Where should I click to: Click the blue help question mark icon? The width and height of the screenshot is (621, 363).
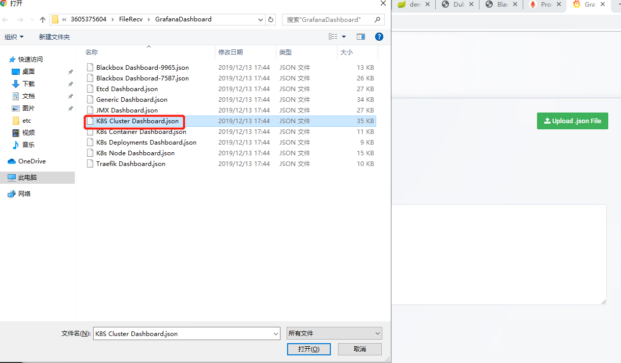tap(379, 37)
